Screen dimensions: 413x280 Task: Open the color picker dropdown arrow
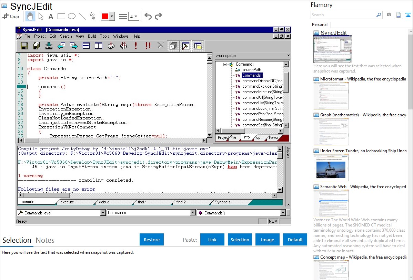click(x=112, y=16)
